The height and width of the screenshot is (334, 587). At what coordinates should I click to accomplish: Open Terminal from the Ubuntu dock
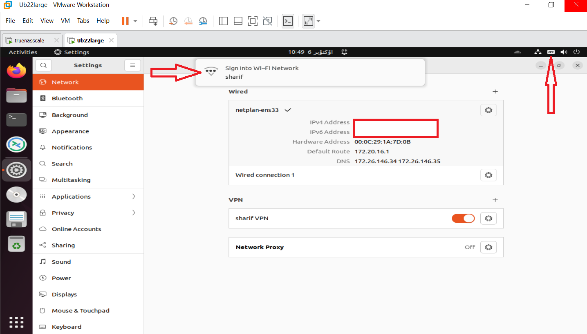16,119
